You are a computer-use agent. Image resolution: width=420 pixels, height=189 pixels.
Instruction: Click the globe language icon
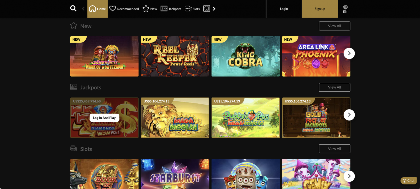(345, 7)
